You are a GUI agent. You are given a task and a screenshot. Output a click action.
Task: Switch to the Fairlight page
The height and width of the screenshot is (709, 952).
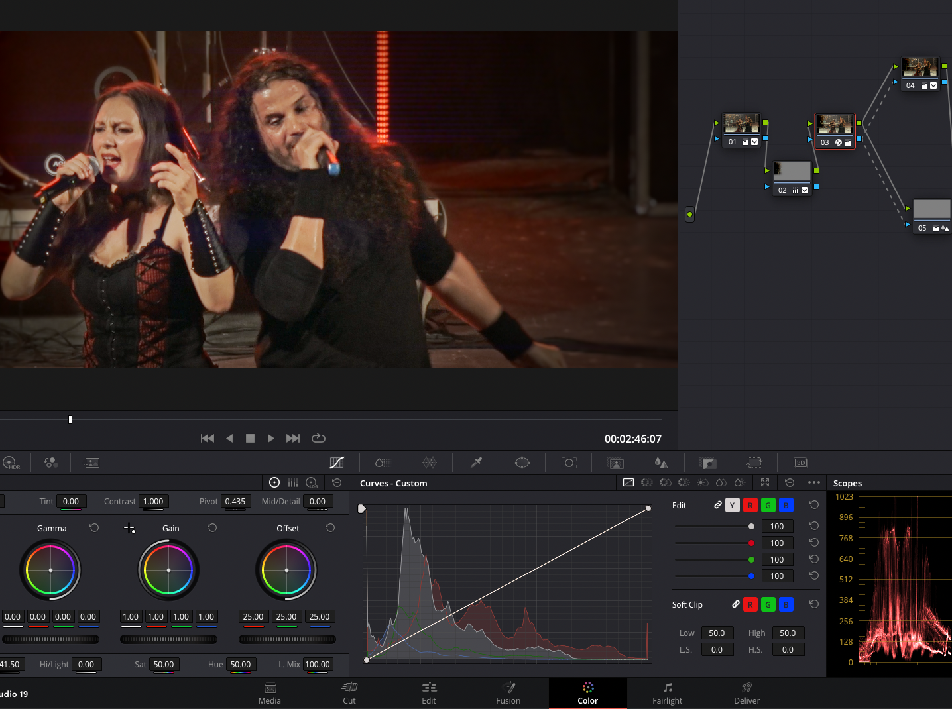[x=667, y=693]
